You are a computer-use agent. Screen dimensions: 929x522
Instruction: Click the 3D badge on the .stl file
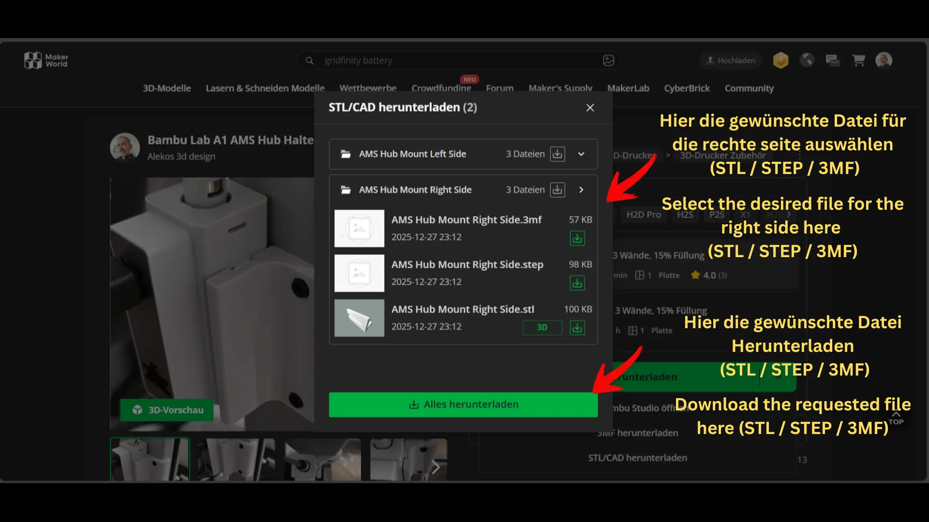(542, 328)
